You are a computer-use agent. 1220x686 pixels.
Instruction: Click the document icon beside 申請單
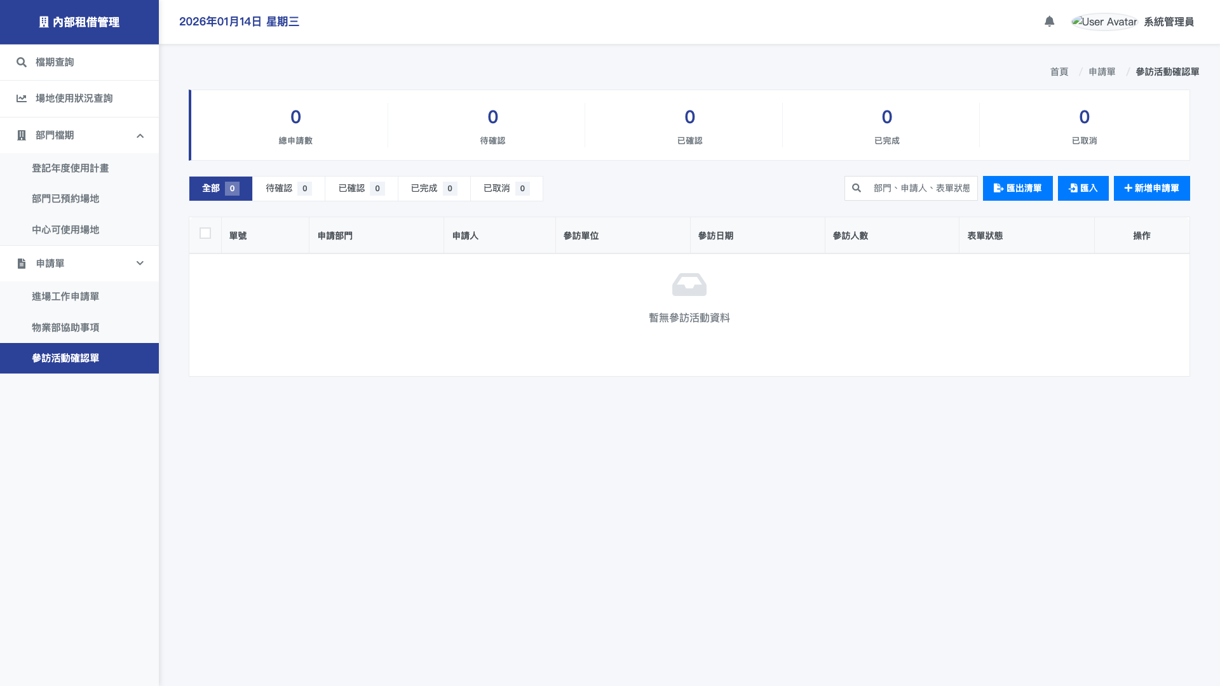22,264
